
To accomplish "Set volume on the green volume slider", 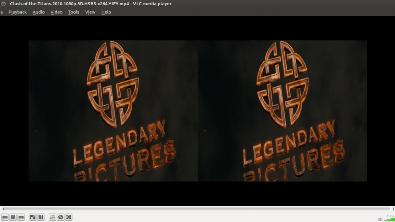I will [x=389, y=219].
